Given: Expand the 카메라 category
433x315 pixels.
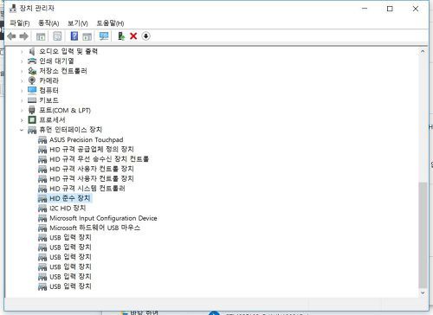Looking at the screenshot, I should click(x=22, y=81).
